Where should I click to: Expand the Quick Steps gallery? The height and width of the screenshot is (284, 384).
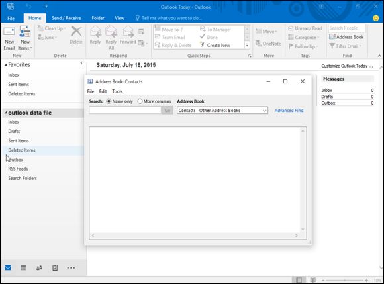tap(247, 45)
